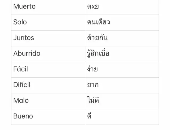This screenshot has width=170, height=130.
Task: Click the Fácil cell
Action: (x=21, y=69)
